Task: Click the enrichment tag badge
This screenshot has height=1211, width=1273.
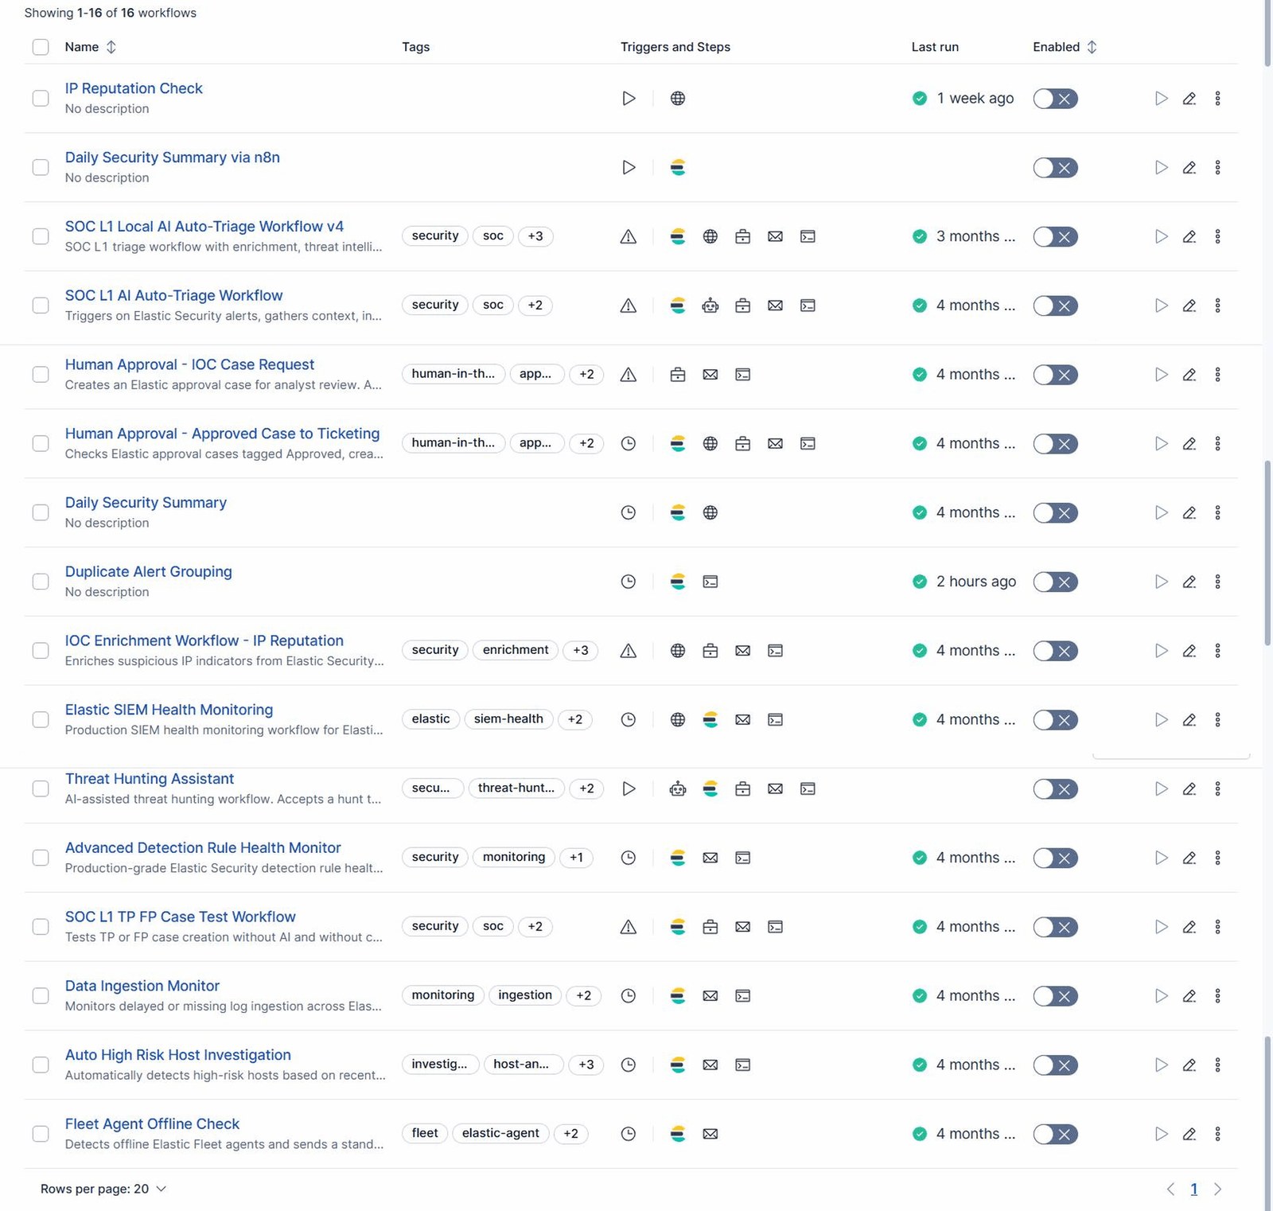Action: 516,650
